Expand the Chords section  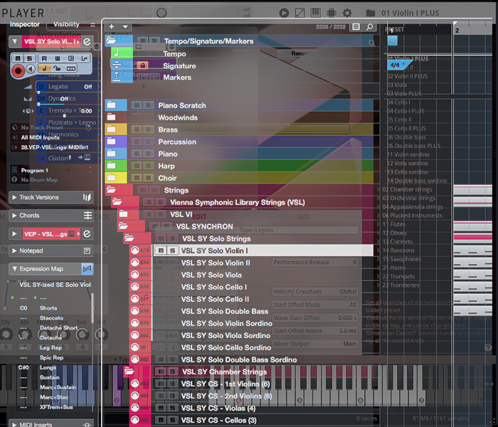[x=14, y=216]
